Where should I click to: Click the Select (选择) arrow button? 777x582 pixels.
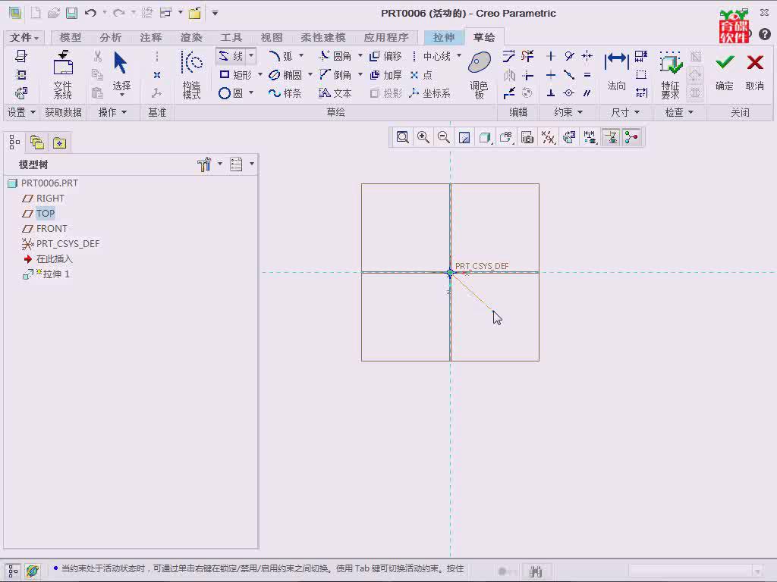point(121,72)
